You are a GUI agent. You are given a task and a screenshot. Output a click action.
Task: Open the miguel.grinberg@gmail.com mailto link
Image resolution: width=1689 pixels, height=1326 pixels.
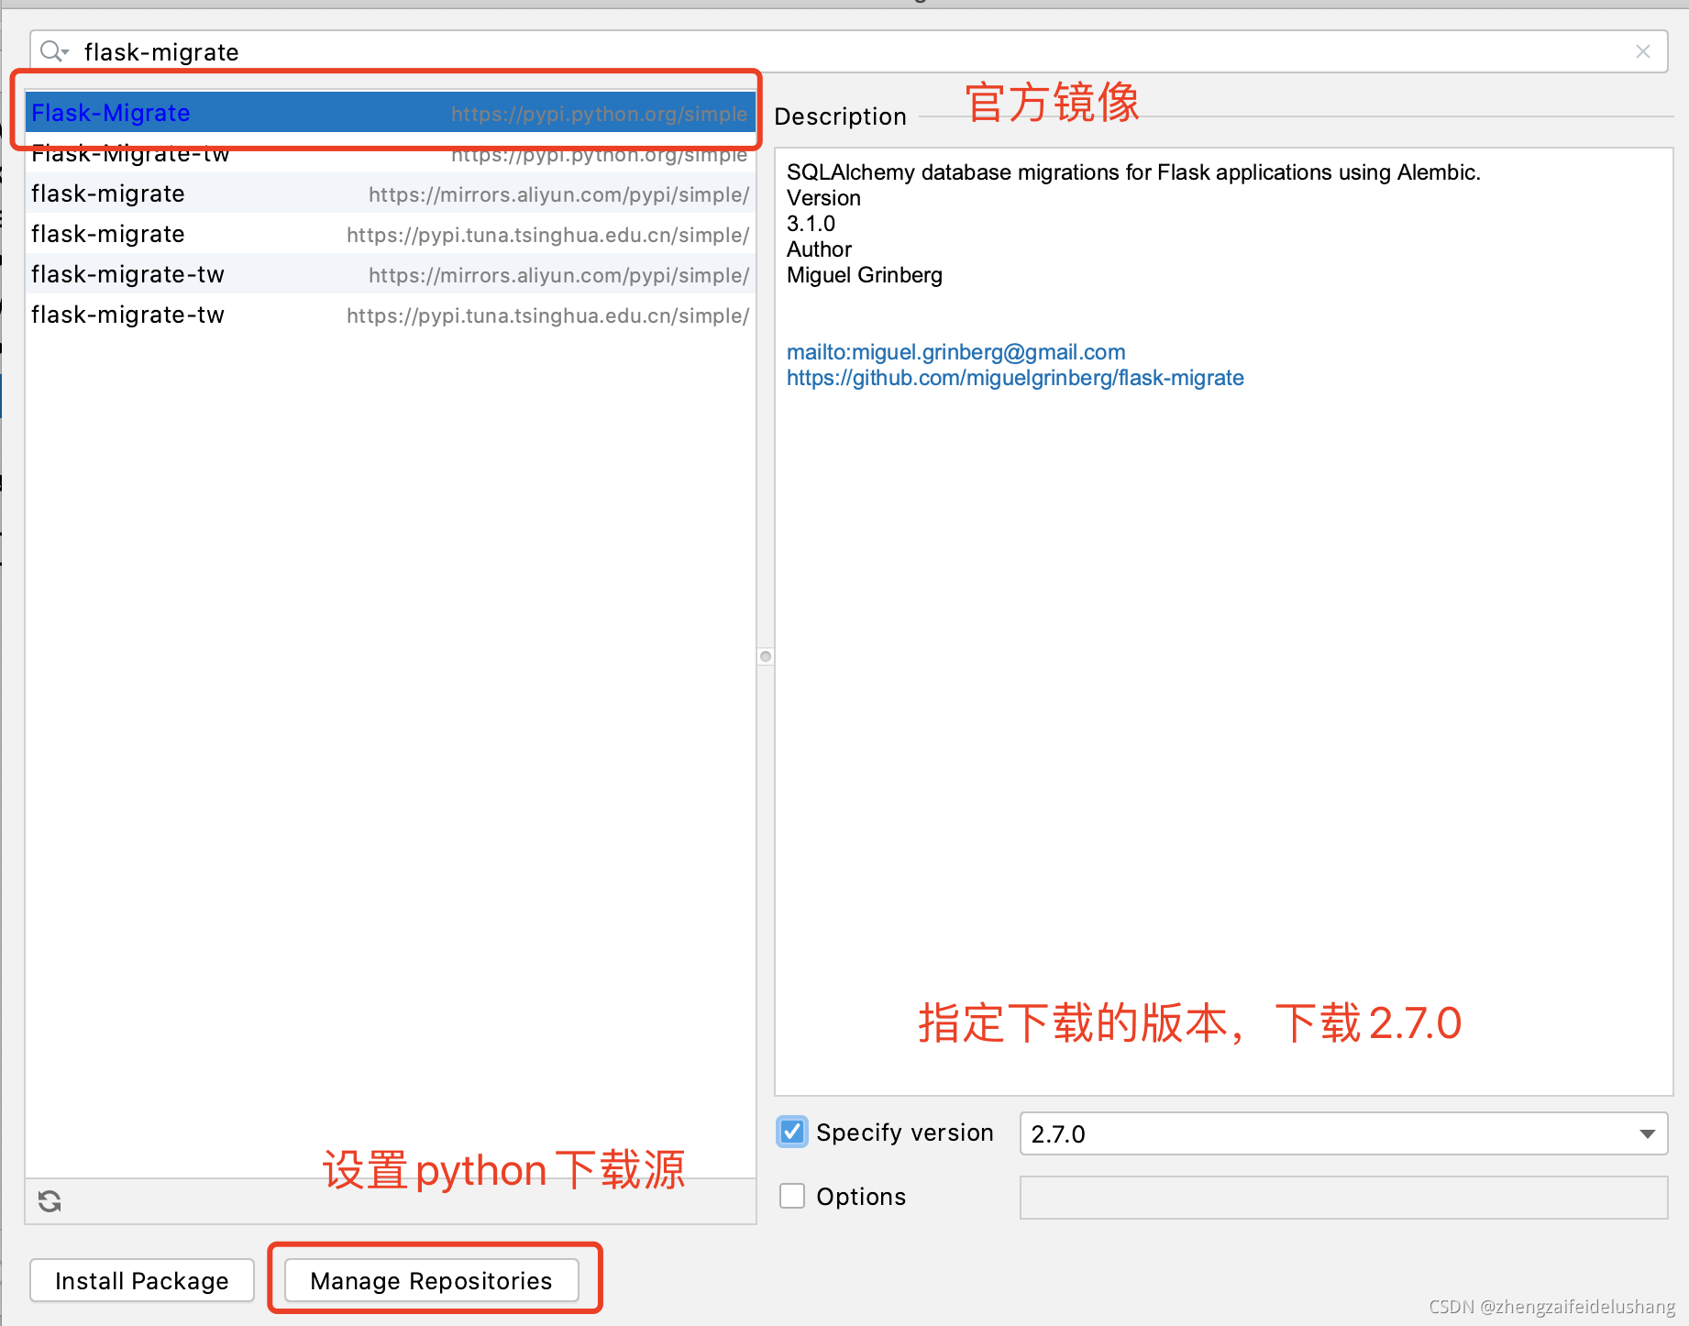click(x=955, y=352)
